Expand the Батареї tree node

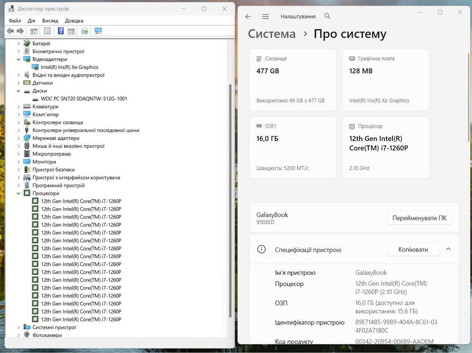(x=18, y=43)
